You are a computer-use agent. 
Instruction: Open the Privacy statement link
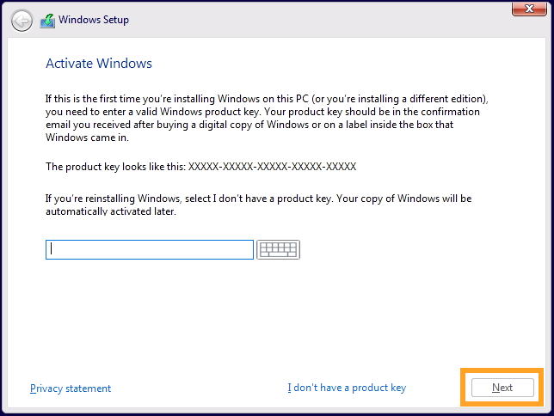[x=71, y=388]
